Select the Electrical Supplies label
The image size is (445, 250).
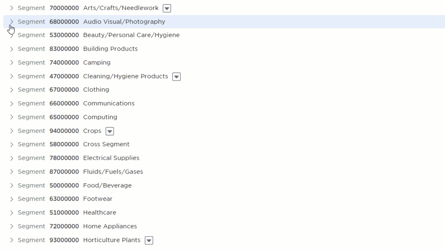click(111, 158)
